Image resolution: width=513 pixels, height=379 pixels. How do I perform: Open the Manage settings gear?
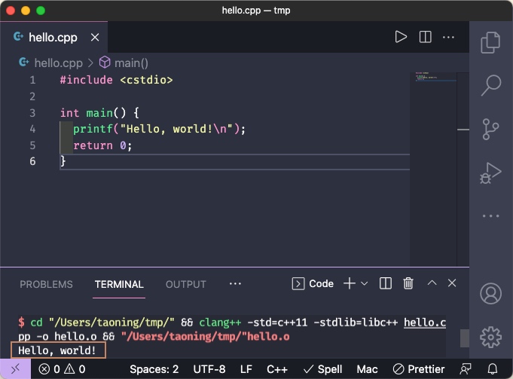coord(490,336)
